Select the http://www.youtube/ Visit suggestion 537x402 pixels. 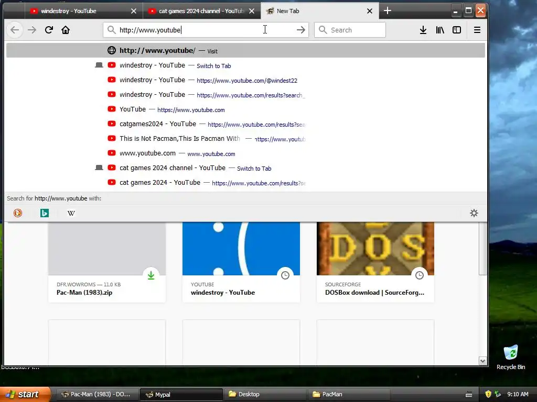point(245,51)
